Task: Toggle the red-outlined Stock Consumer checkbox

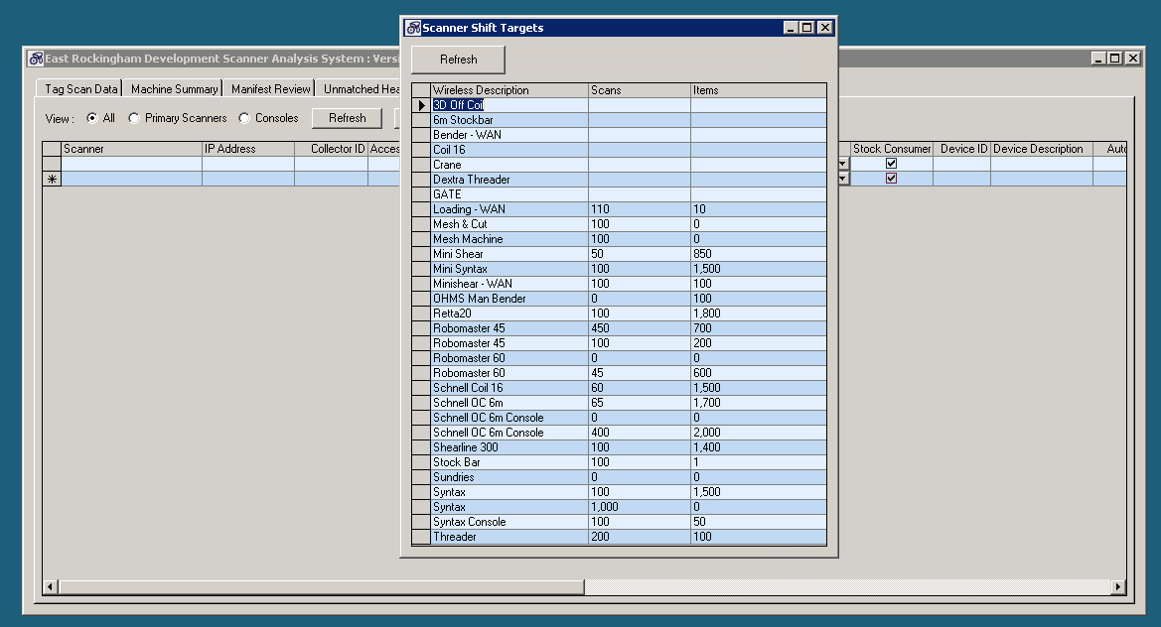Action: (891, 179)
